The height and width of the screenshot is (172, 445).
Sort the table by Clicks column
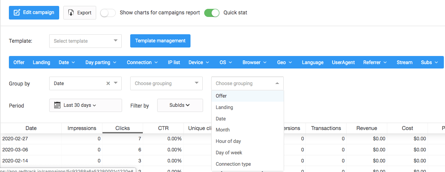122,128
